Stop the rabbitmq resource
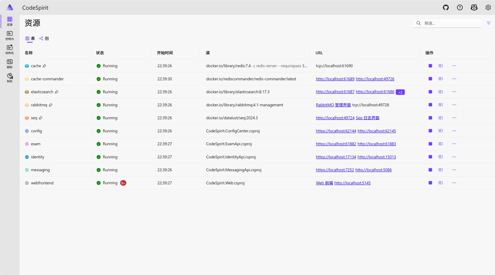 tap(430, 105)
